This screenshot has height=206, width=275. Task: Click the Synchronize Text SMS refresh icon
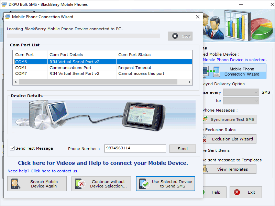click(x=206, y=119)
